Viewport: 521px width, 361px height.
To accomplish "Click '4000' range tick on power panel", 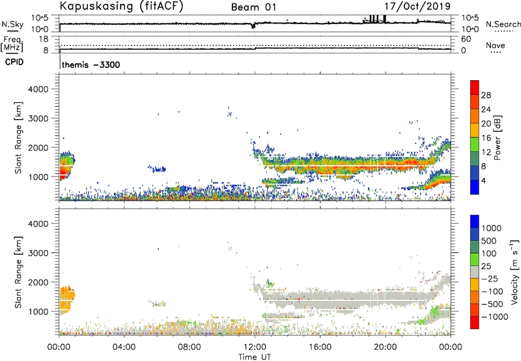I will 38,89.
